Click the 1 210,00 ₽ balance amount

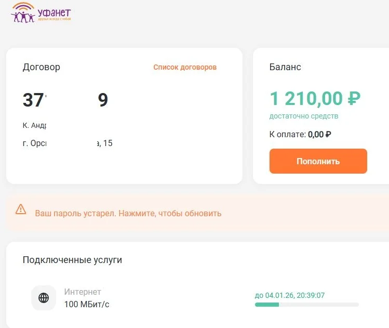(315, 98)
